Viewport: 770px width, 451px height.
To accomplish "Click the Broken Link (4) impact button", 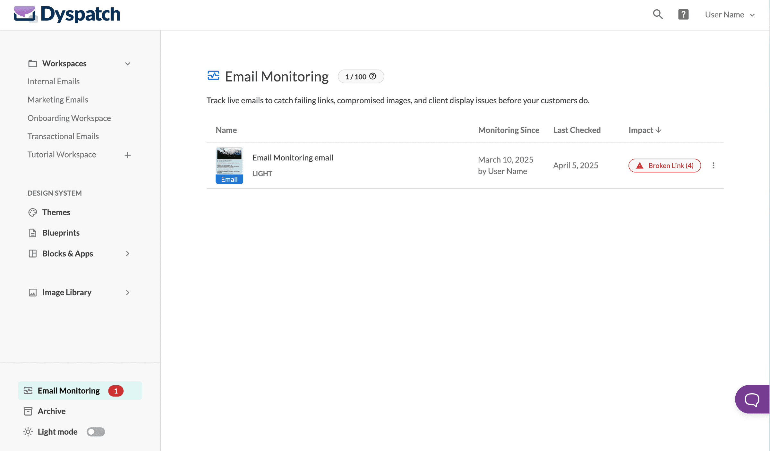I will (664, 166).
